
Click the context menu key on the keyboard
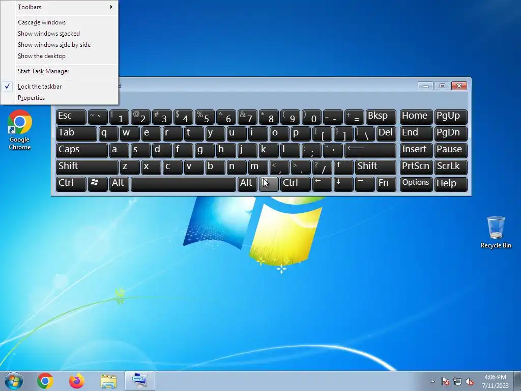point(269,184)
